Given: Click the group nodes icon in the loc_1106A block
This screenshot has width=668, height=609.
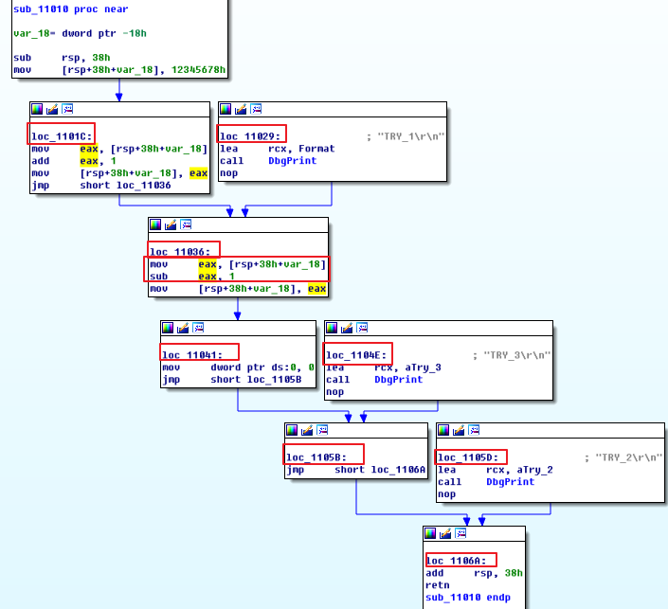Looking at the screenshot, I should click(x=460, y=533).
